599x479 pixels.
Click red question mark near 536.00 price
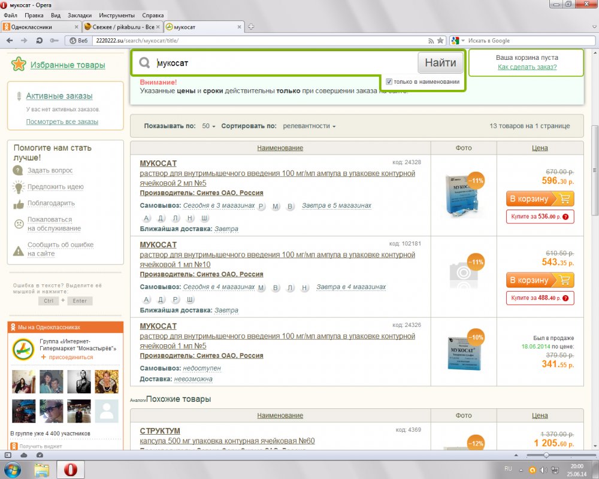565,217
